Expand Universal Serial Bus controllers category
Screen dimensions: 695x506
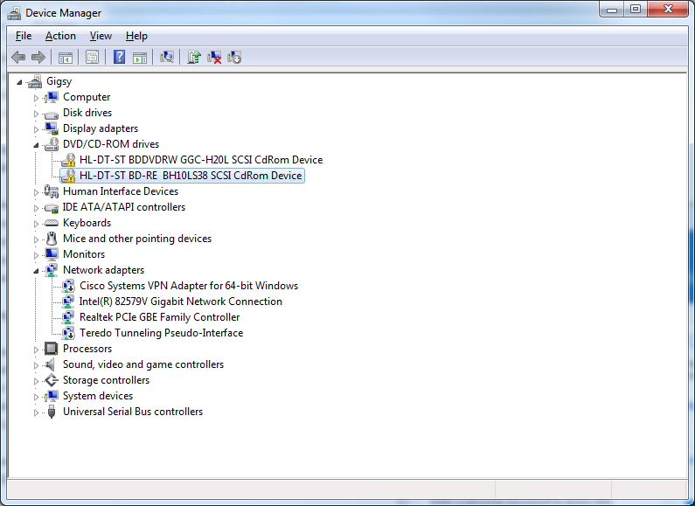37,412
